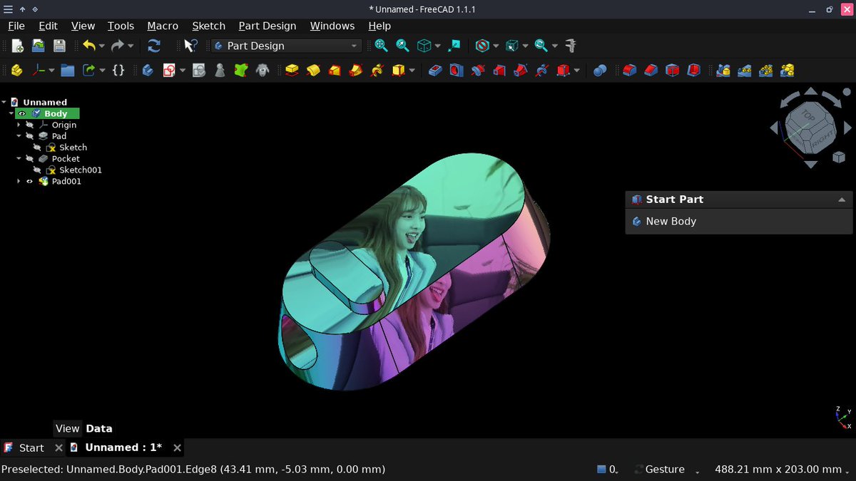Screen dimensions: 856x481
Task: Refresh the document with Recompute icon
Action: (x=153, y=46)
